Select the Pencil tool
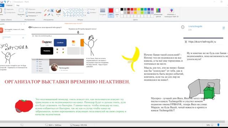The image size is (228, 128). coord(45,10)
